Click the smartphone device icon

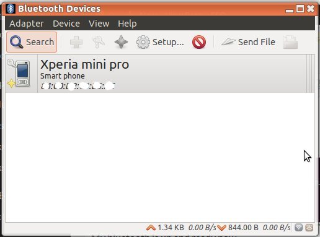[x=22, y=74]
